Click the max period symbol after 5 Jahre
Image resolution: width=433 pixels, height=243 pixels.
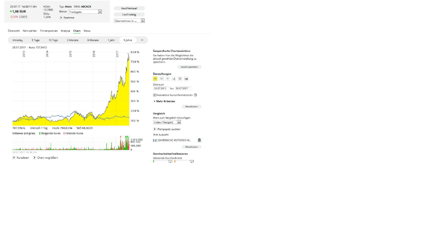pyautogui.click(x=142, y=40)
